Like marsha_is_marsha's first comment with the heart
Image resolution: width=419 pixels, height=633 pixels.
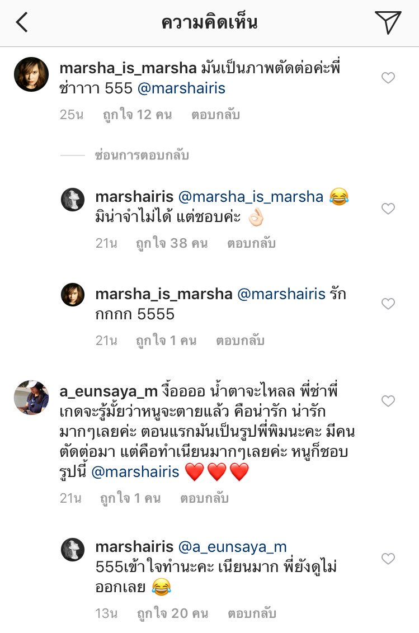(x=388, y=78)
